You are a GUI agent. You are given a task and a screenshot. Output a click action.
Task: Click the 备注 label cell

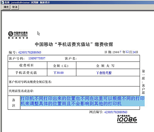(x=14, y=103)
